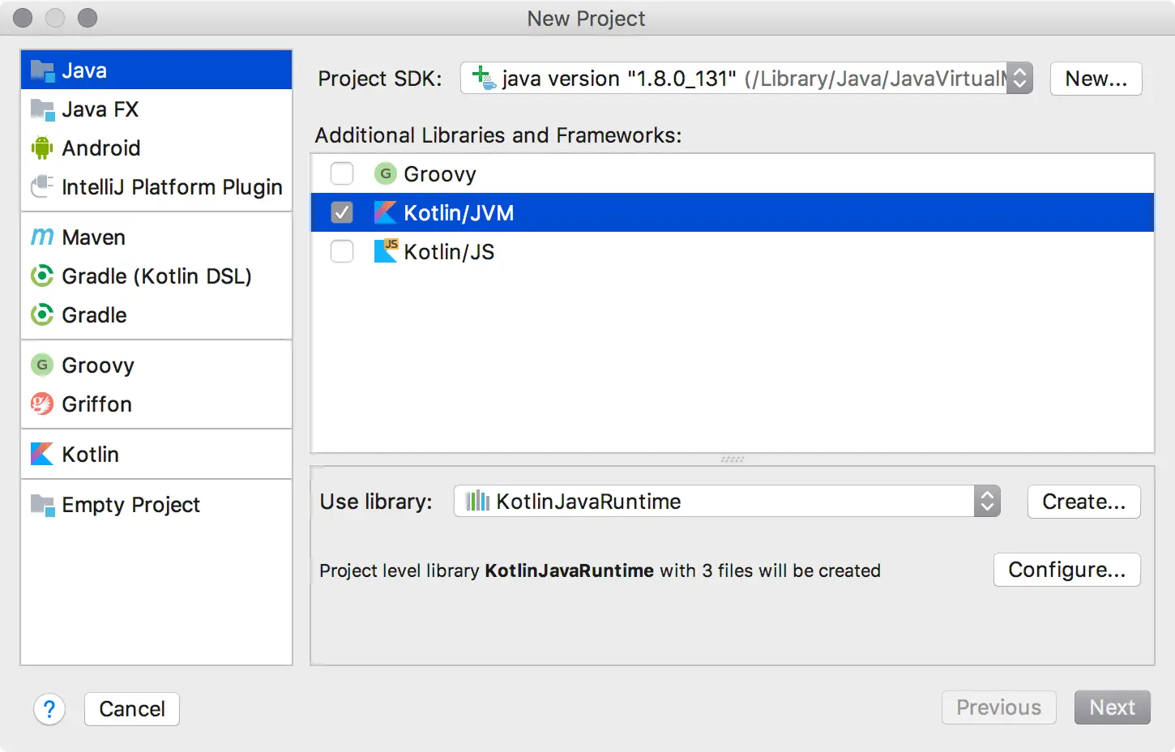The image size is (1175, 752).
Task: Click the splitter handle below frameworks list
Action: point(733,459)
